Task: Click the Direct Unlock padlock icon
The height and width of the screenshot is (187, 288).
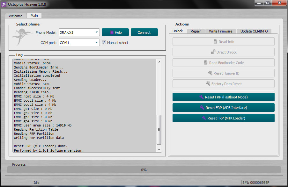Action: coord(213,52)
